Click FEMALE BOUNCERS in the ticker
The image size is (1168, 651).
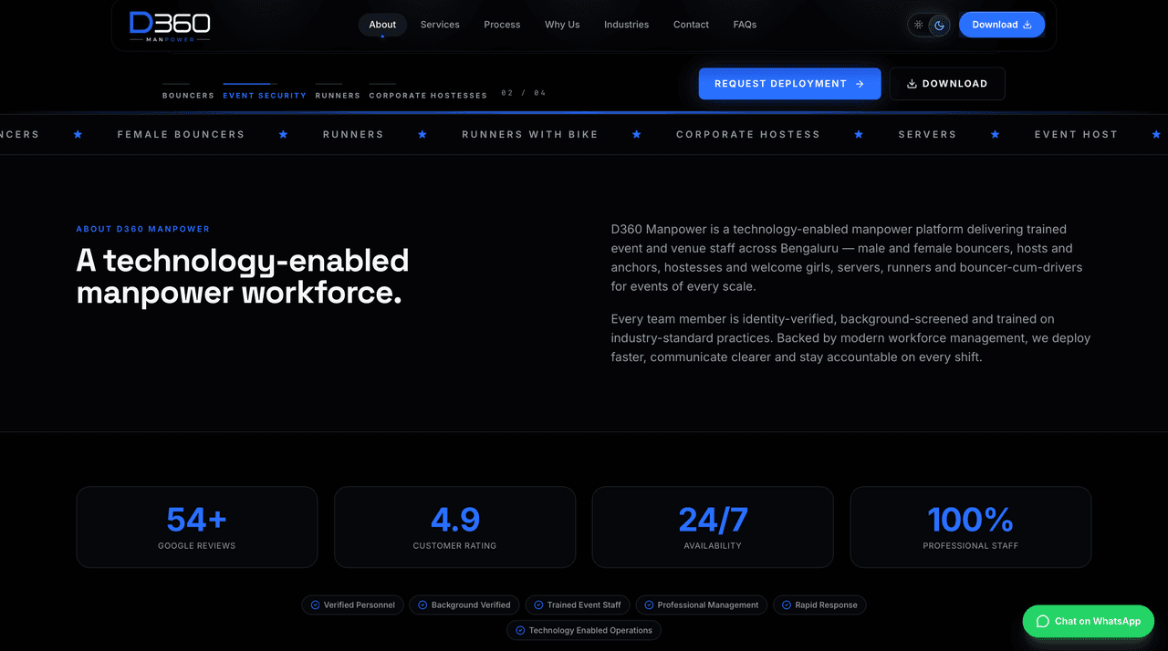(181, 134)
